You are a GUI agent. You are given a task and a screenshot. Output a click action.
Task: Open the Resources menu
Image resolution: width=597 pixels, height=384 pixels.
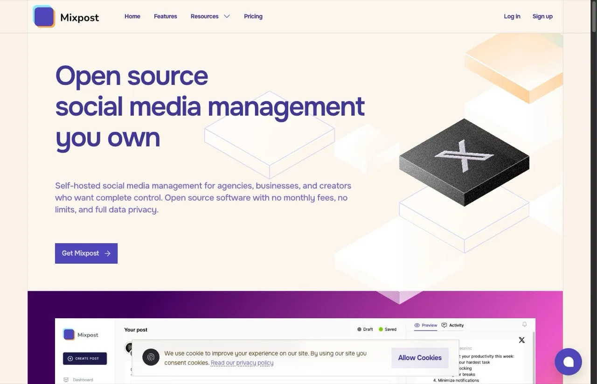tap(210, 16)
